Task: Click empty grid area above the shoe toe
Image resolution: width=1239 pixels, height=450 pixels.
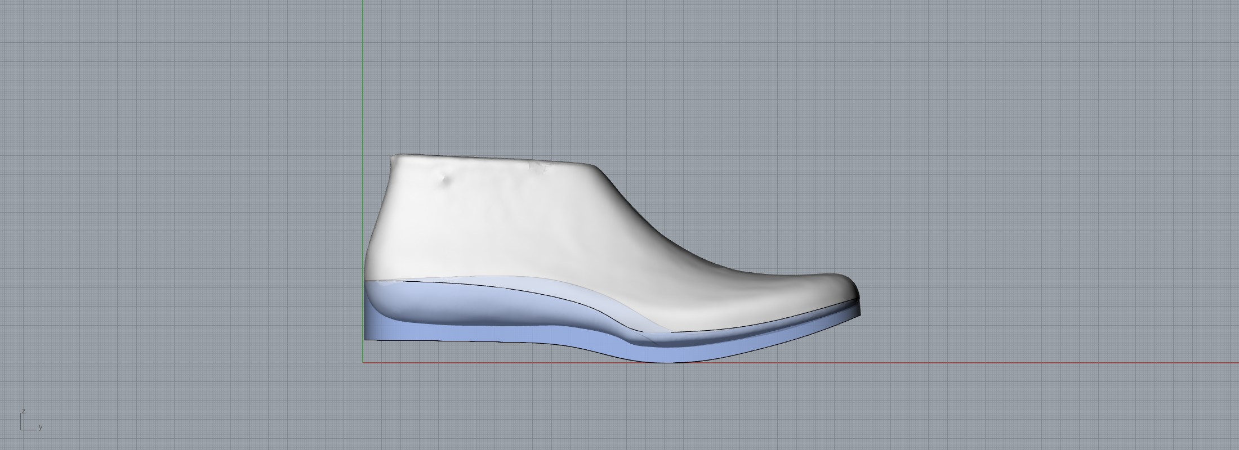Action: click(845, 169)
